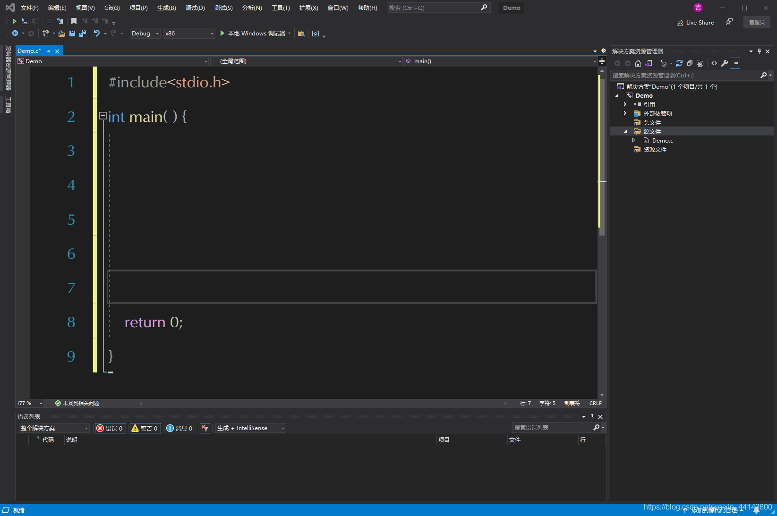Viewport: 777px width, 516px height.
Task: Click the Split editor window icon
Action: (x=602, y=61)
